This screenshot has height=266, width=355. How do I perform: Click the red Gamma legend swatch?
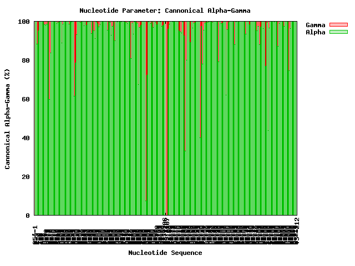[338, 25]
